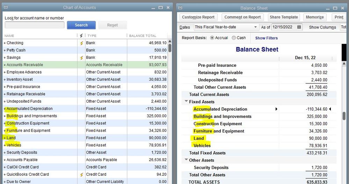This screenshot has width=349, height=184.
Task: Click the lightning bolt column header icon
Action: [81, 35]
